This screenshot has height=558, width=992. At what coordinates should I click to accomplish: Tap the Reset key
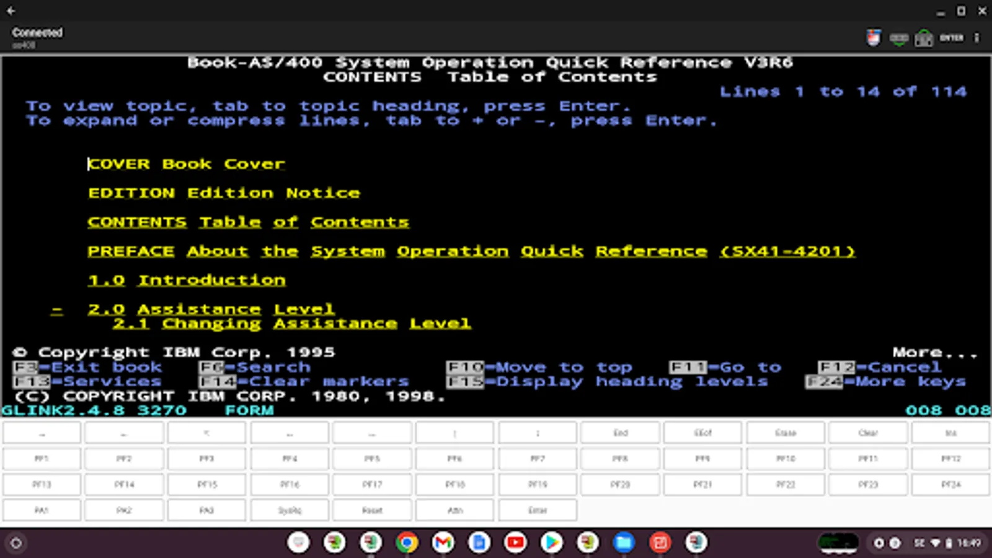tap(372, 510)
